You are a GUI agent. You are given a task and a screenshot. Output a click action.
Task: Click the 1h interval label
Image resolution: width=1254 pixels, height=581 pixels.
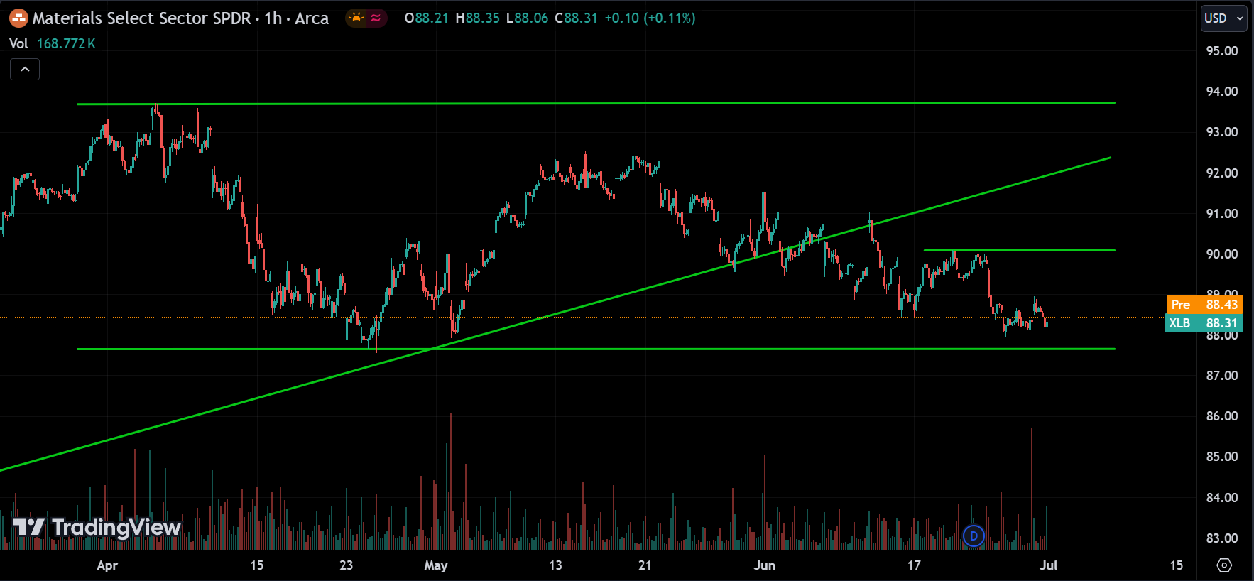tap(273, 18)
